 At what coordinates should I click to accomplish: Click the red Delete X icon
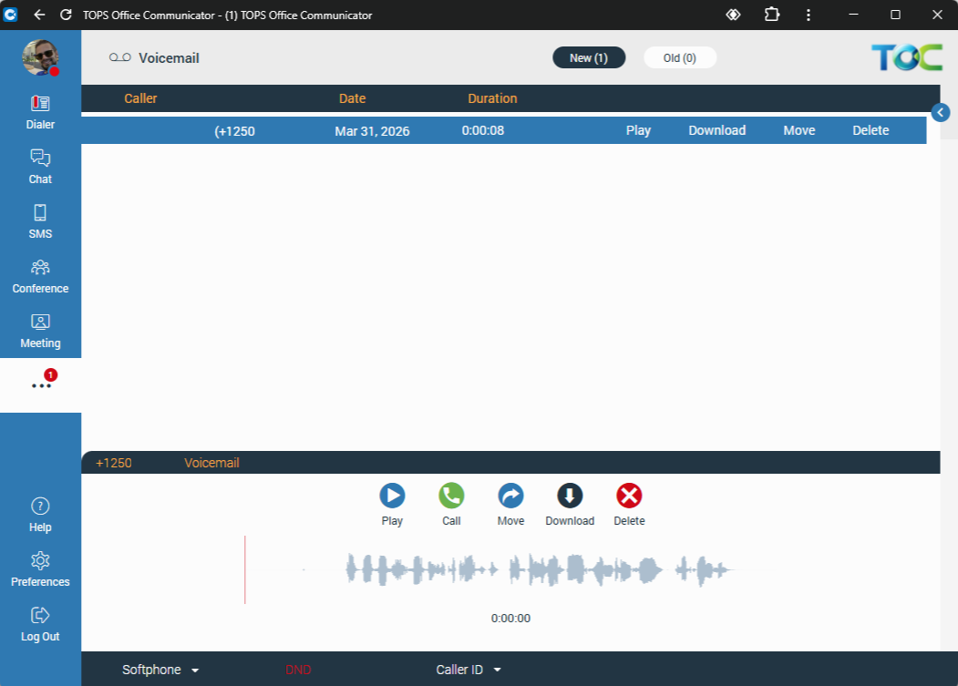click(629, 496)
